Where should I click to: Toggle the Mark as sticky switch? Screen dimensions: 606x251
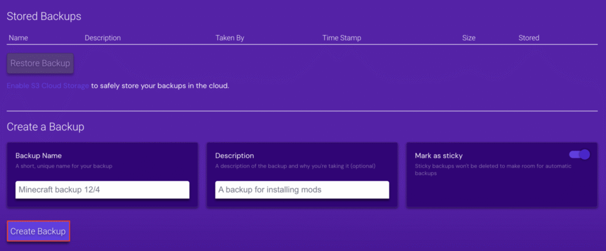tap(579, 155)
